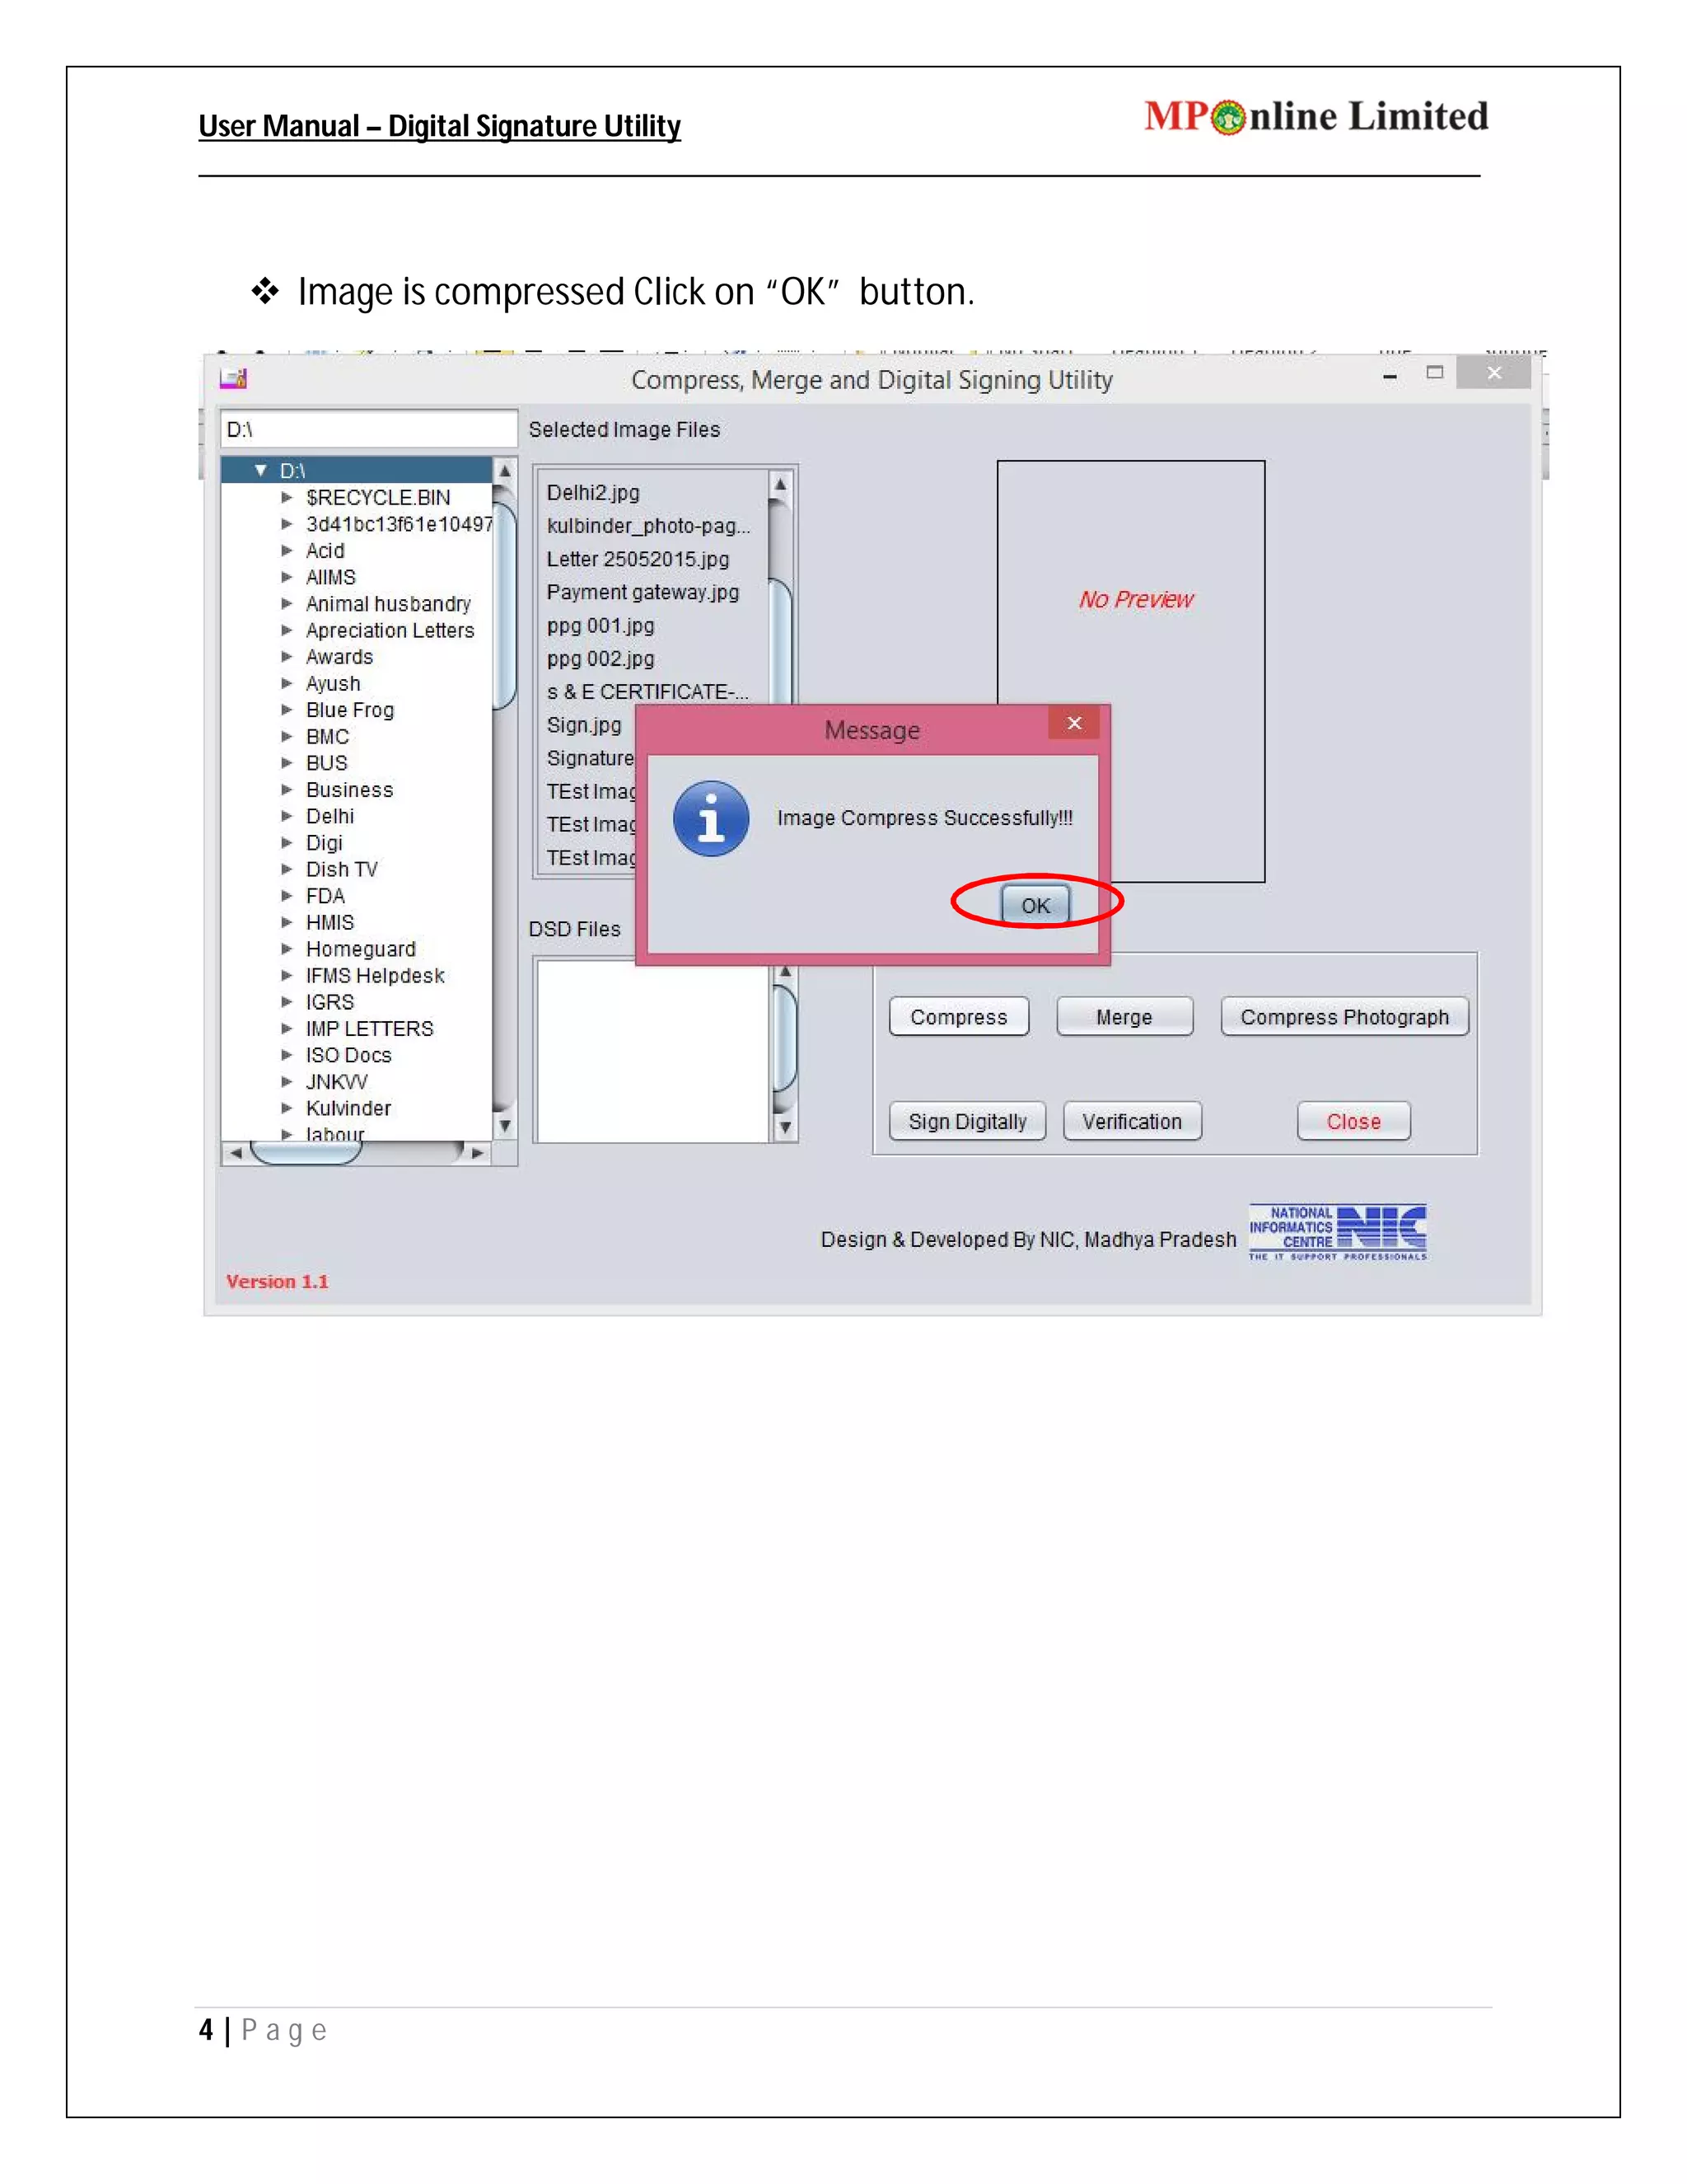Select the JNKVV folder
The width and height of the screenshot is (1687, 2184).
click(337, 1081)
